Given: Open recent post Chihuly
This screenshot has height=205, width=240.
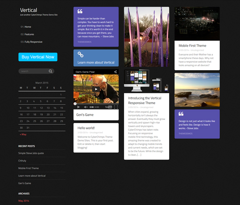Looking at the screenshot, I should click(22, 161).
